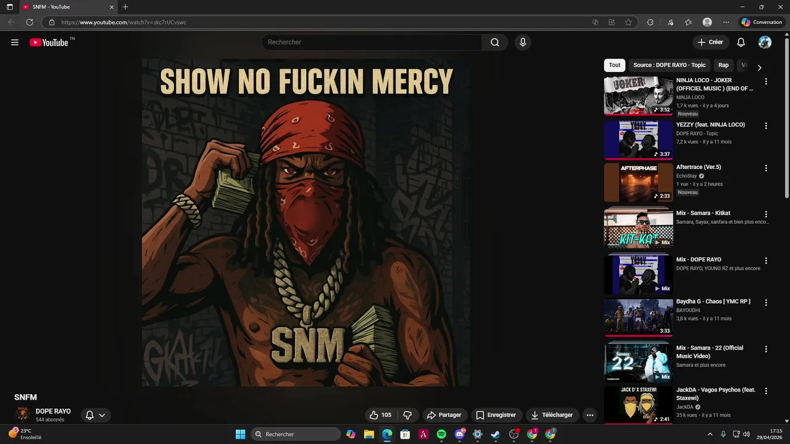Click the browser address bar URL
Viewport: 790px width, 444px height.
pyautogui.click(x=123, y=22)
